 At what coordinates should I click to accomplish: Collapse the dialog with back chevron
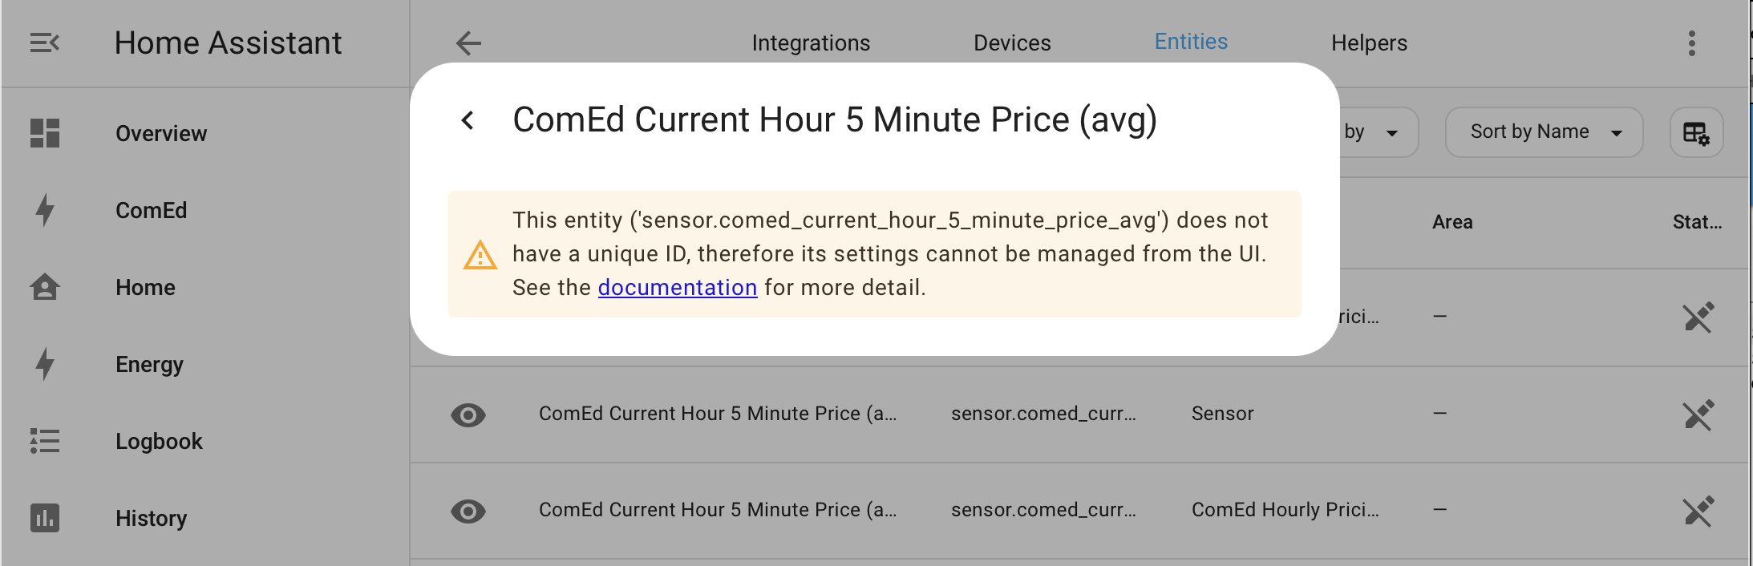(466, 119)
